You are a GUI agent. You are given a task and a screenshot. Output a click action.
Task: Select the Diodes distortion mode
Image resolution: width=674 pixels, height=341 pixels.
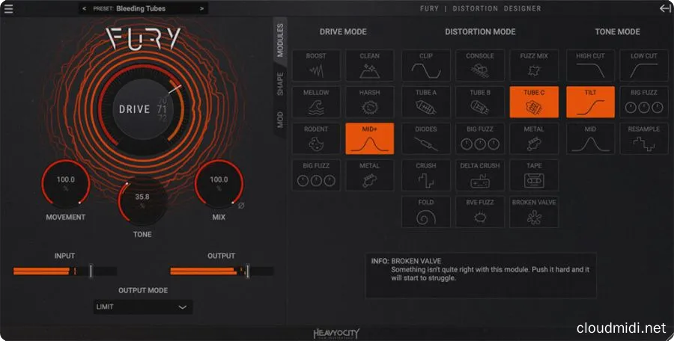(426, 139)
